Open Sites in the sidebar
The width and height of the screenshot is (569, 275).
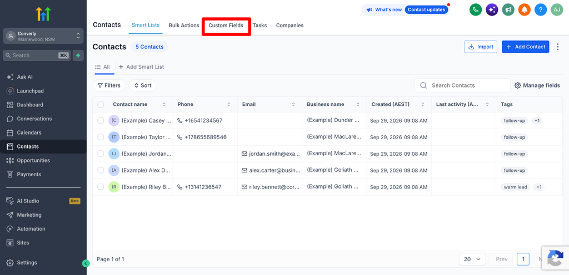[18, 242]
